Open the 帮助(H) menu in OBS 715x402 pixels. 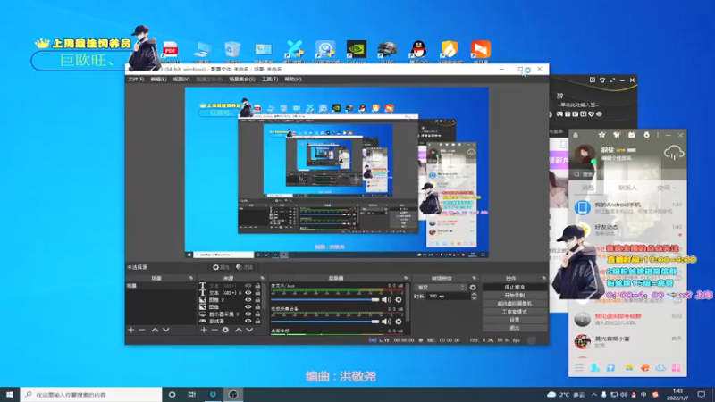pos(293,80)
